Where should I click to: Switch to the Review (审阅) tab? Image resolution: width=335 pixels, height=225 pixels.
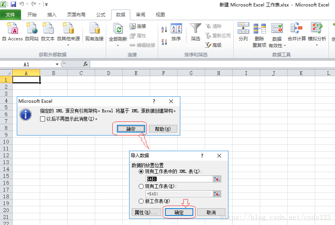click(x=141, y=15)
